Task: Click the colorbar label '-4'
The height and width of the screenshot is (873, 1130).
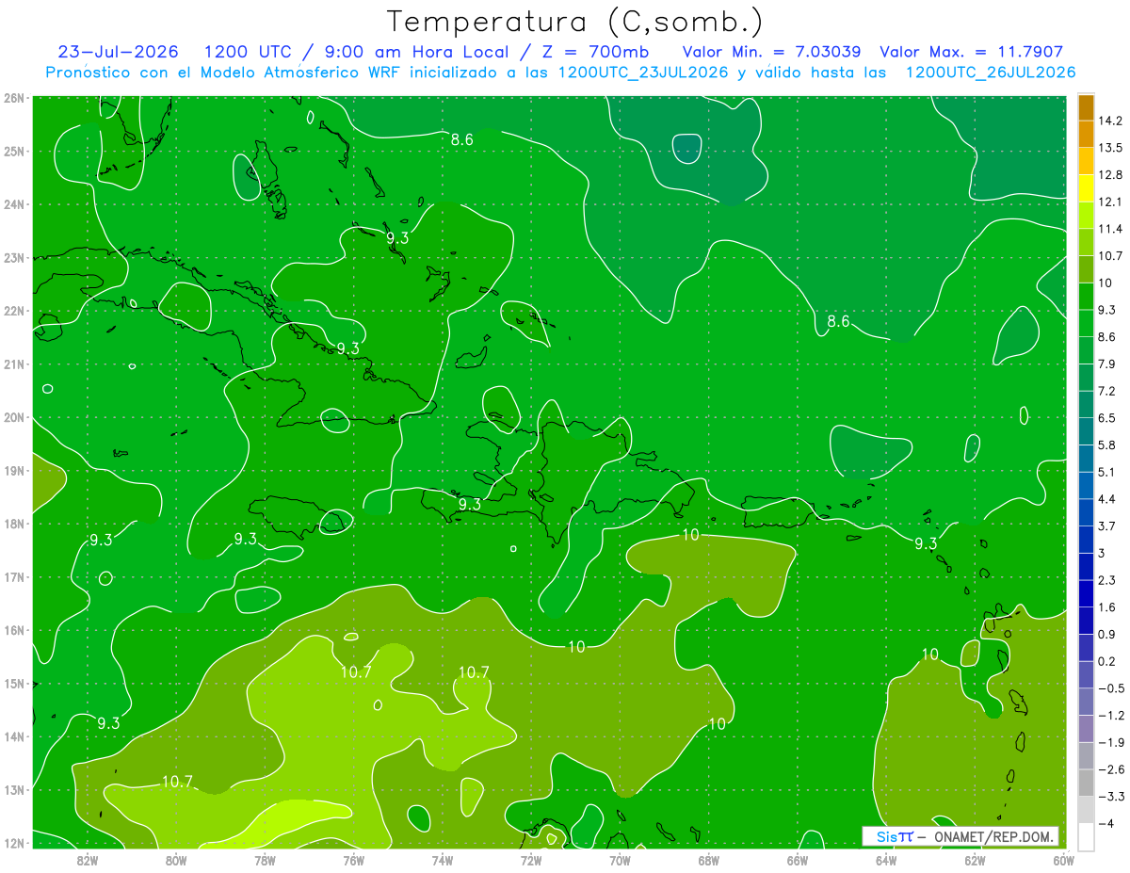Action: [x=1107, y=823]
